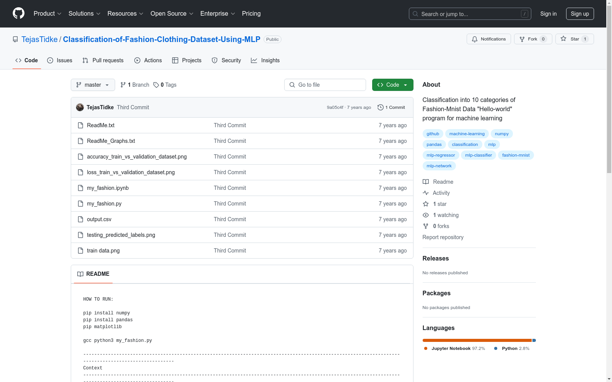Click the branch icon next to 1 Branch

tap(123, 85)
